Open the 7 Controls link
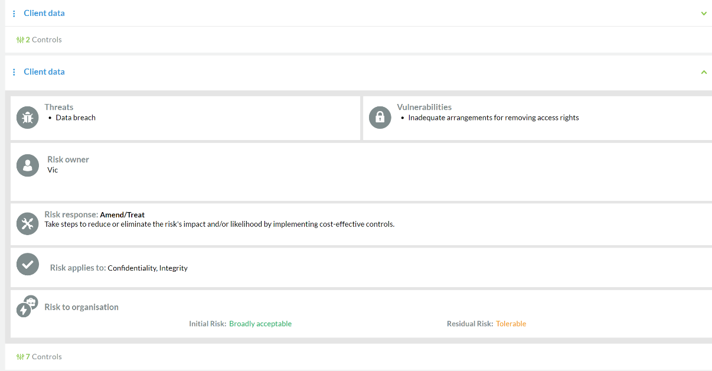The image size is (712, 371). pyautogui.click(x=40, y=357)
